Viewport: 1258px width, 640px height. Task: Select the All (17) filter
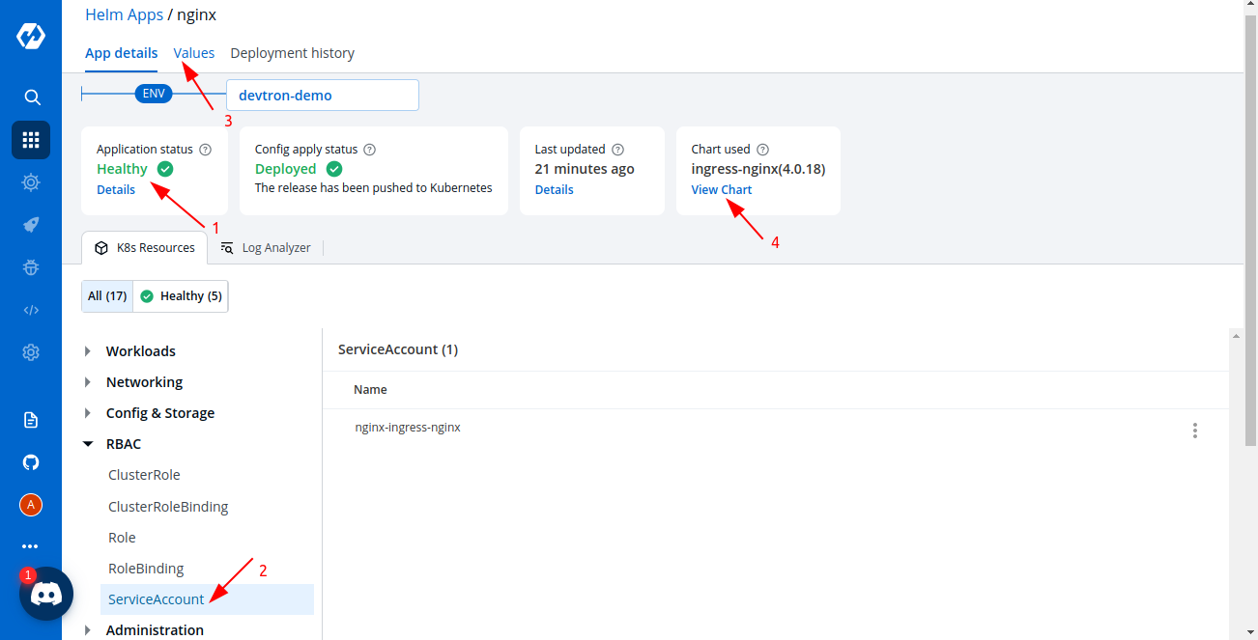click(107, 296)
